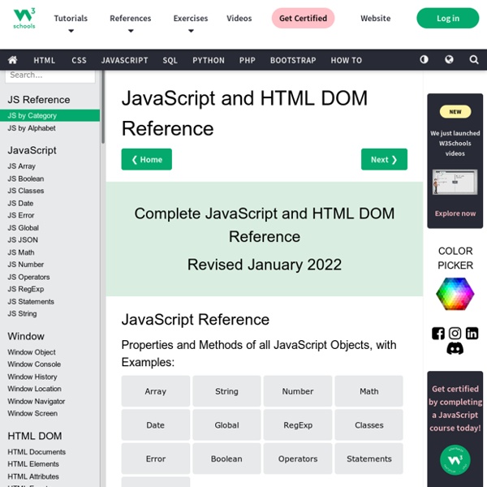Viewport: 487px width, 487px height.
Task: Open the RegExp reference tile
Action: coord(298,425)
